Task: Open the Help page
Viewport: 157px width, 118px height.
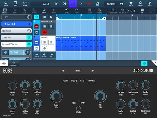Action: [x=150, y=4]
